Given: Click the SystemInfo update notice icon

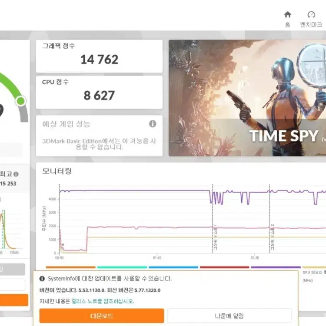Looking at the screenshot, I should pos(42,279).
